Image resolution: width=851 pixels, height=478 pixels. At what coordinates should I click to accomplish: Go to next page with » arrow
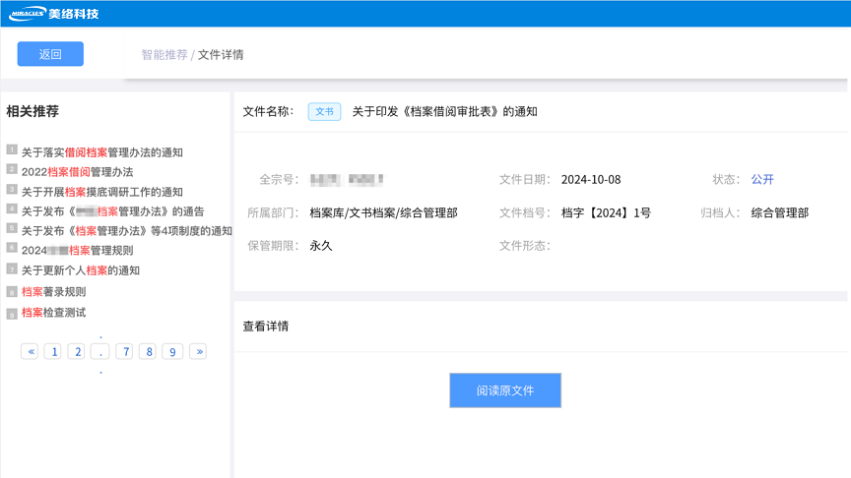coord(198,351)
